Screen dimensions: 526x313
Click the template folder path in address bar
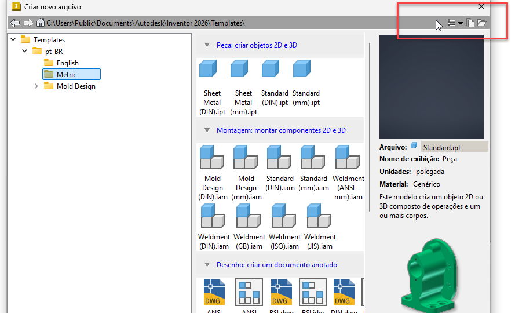click(x=145, y=23)
